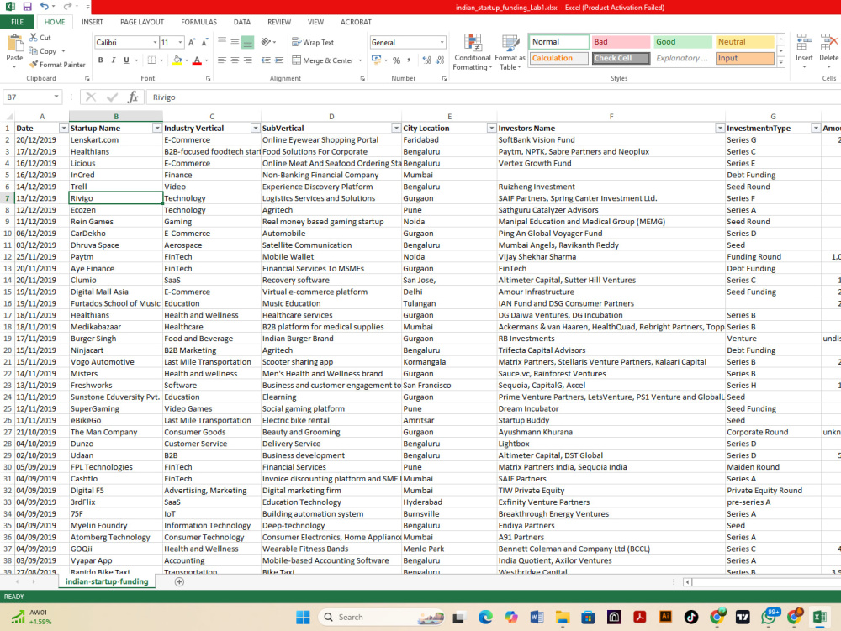The height and width of the screenshot is (631, 841).
Task: Click the Undo arrow icon
Action: [x=45, y=7]
